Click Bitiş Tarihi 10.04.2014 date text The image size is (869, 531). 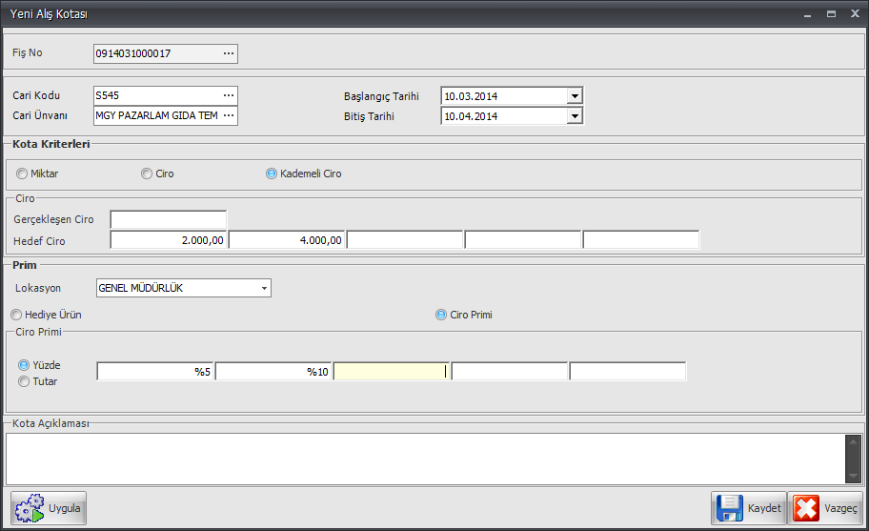471,116
